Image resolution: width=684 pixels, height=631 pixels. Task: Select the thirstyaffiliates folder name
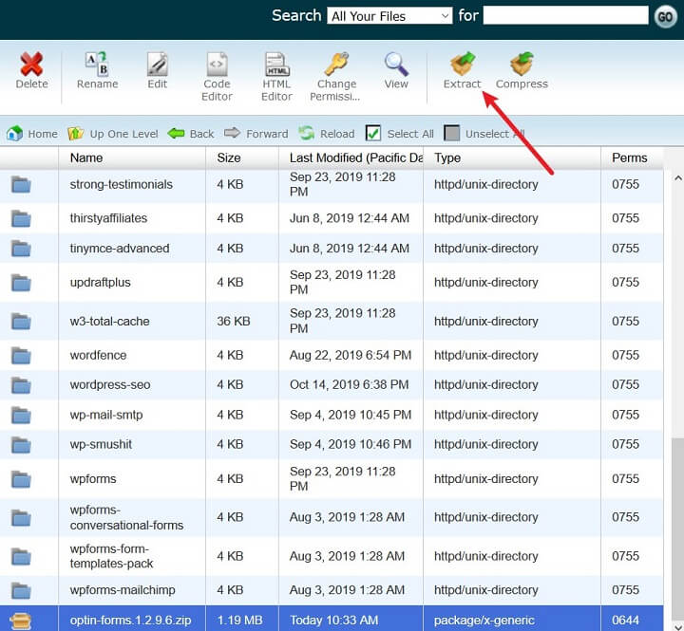click(x=108, y=218)
